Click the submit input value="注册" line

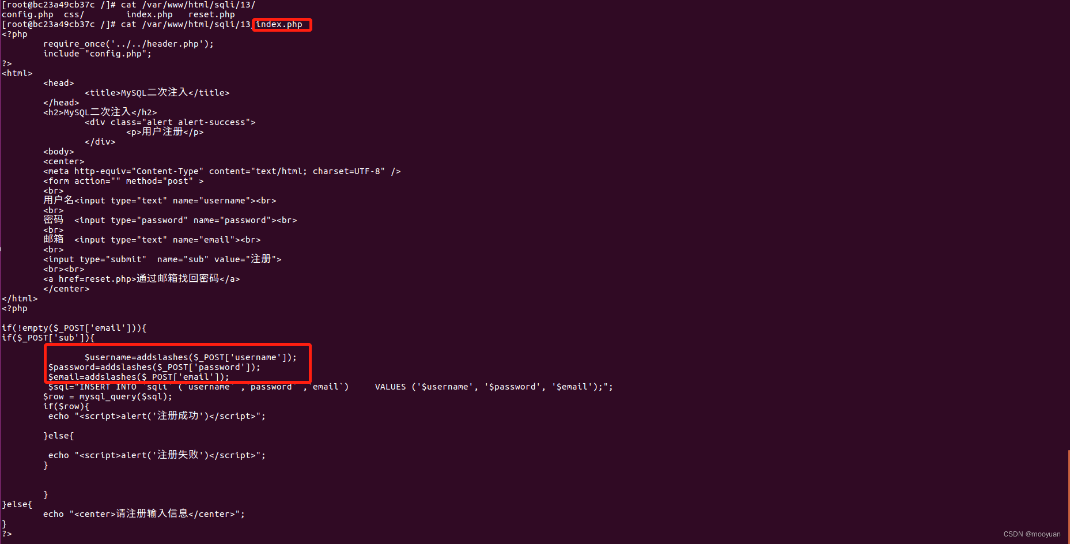(162, 259)
